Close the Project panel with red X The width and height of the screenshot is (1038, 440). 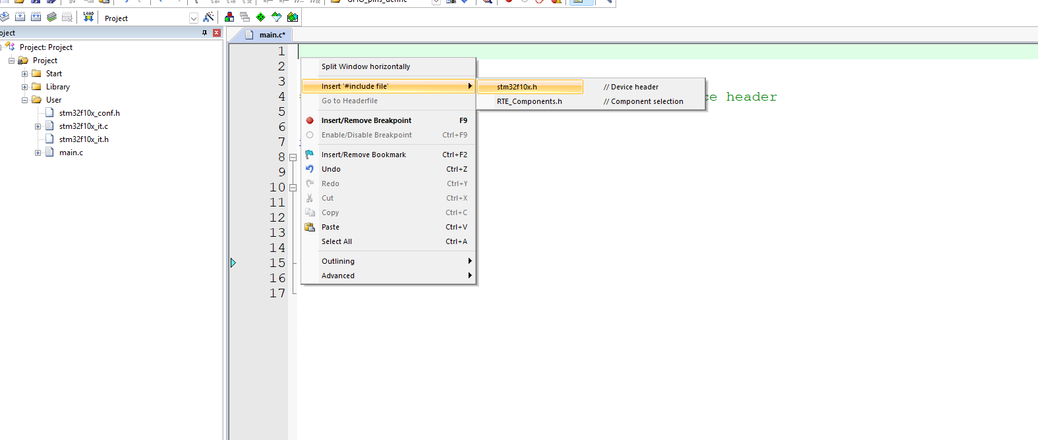[x=217, y=33]
